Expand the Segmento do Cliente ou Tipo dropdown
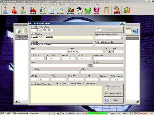154x115 pixels. pos(122,37)
